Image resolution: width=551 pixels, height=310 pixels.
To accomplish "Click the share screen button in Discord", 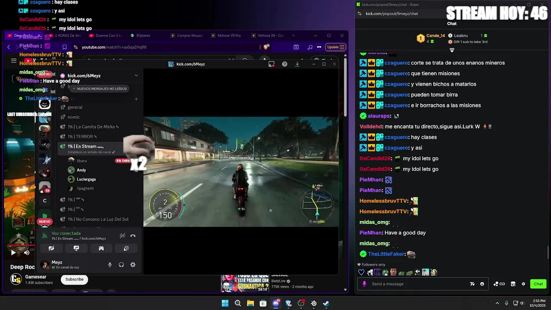I will point(76,248).
